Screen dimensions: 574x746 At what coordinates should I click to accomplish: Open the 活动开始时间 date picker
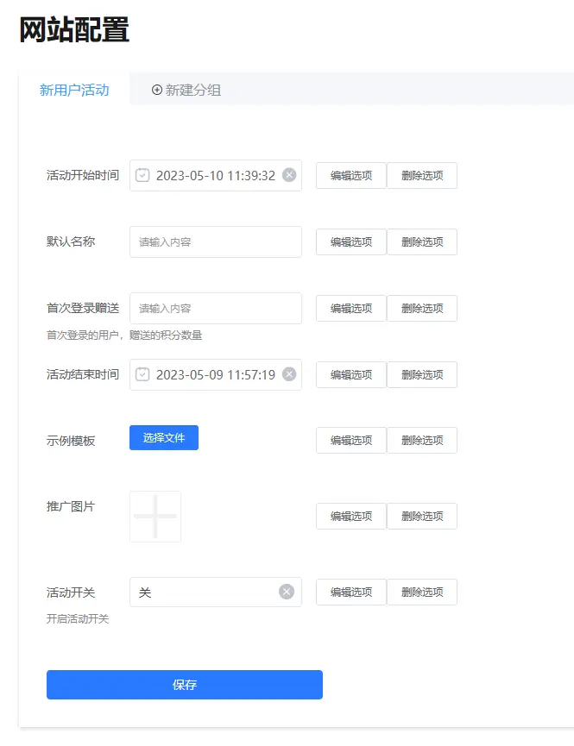click(x=215, y=175)
